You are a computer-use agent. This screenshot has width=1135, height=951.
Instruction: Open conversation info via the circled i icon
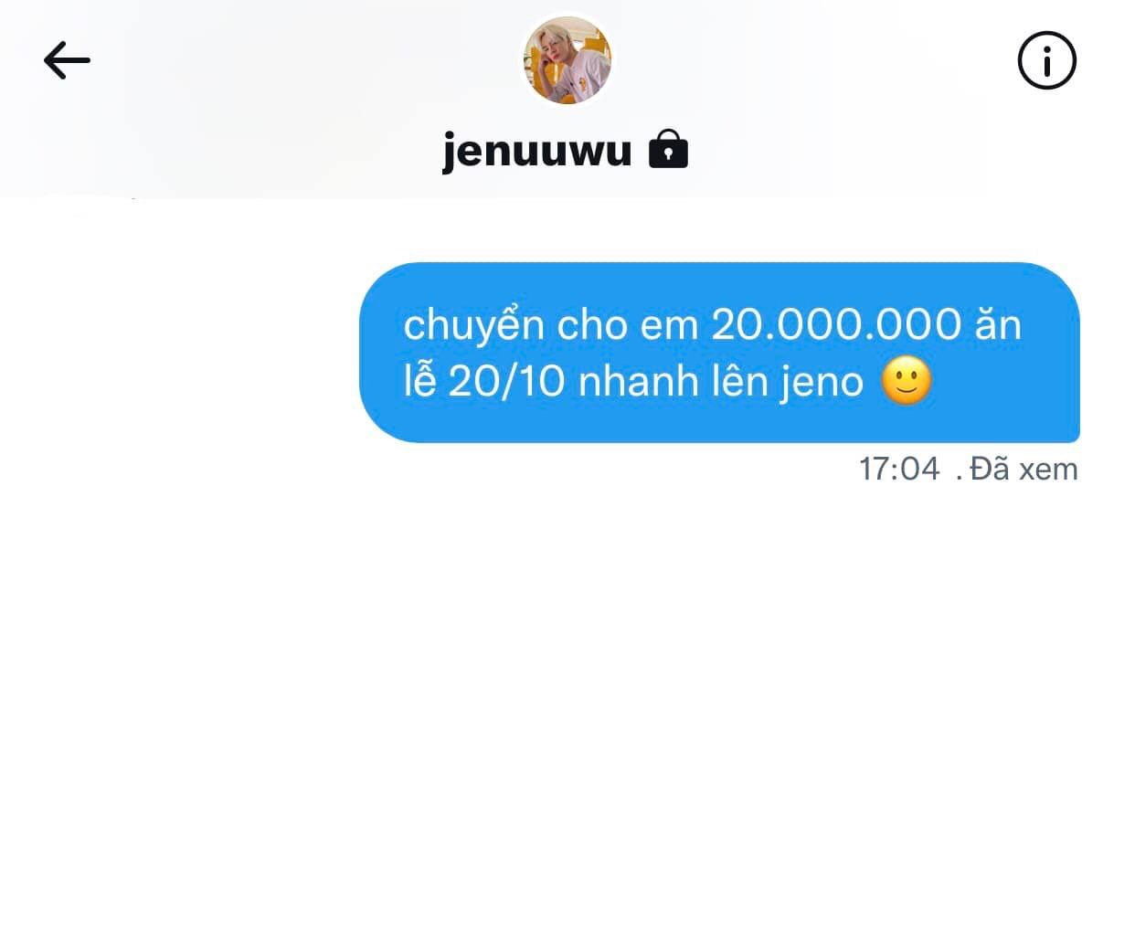point(1046,60)
